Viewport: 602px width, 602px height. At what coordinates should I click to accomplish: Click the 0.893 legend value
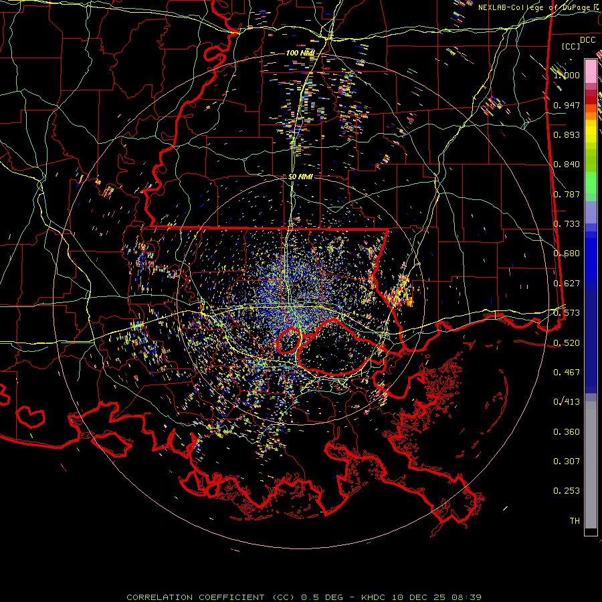(x=567, y=134)
